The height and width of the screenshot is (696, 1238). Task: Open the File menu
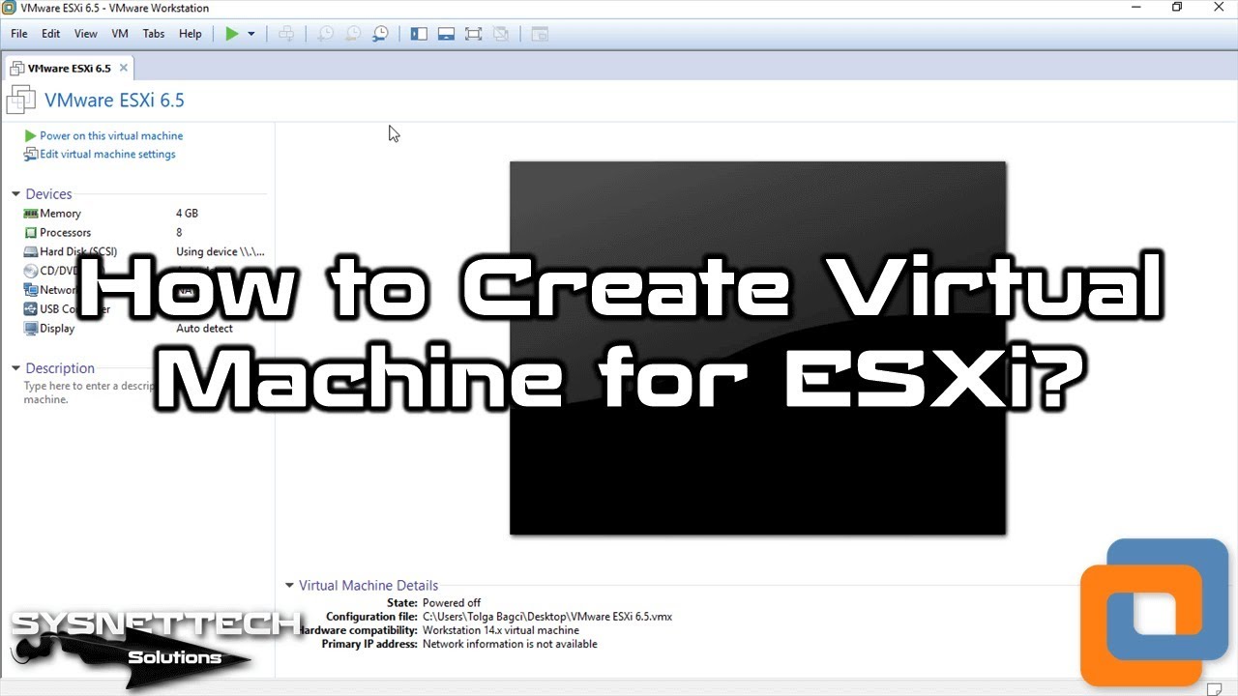pyautogui.click(x=19, y=34)
